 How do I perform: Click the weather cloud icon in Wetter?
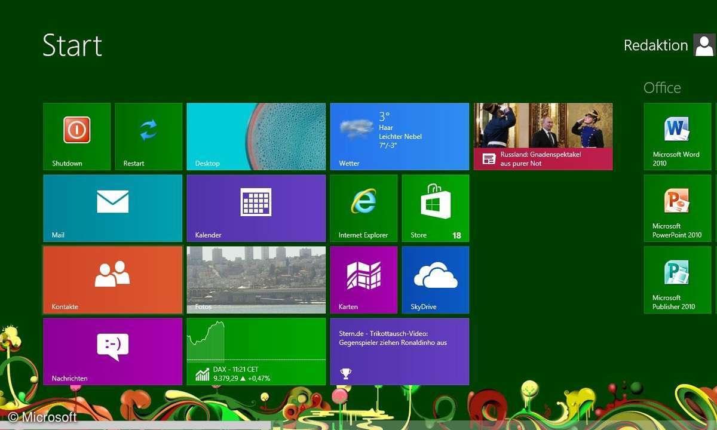coord(357,128)
